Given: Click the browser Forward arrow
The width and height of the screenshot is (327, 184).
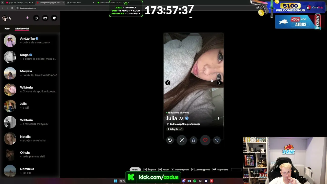Looking at the screenshot, I should (7, 8).
